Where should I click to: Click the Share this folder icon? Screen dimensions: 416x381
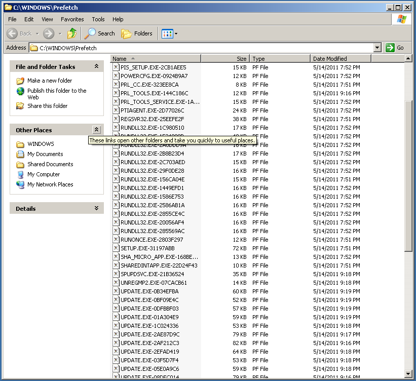tap(20, 106)
